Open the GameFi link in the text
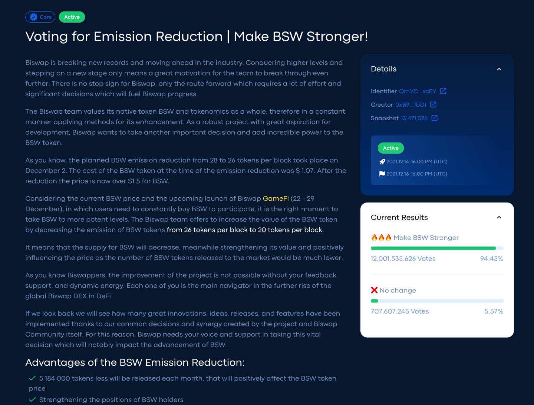 (x=276, y=198)
